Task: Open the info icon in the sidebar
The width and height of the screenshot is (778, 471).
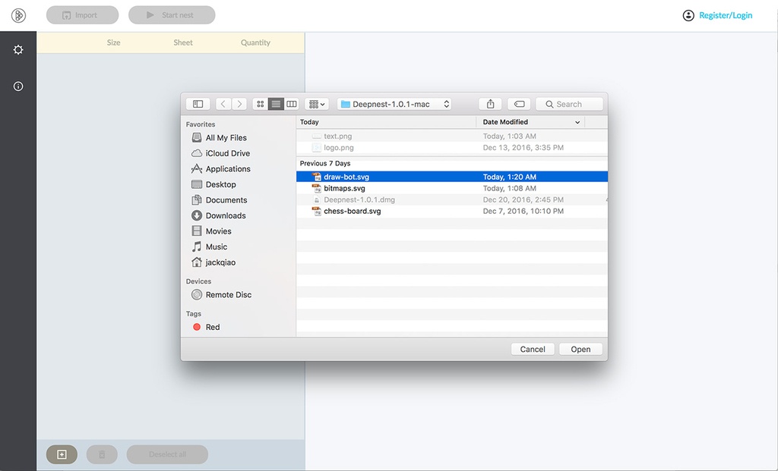Action: [x=18, y=86]
